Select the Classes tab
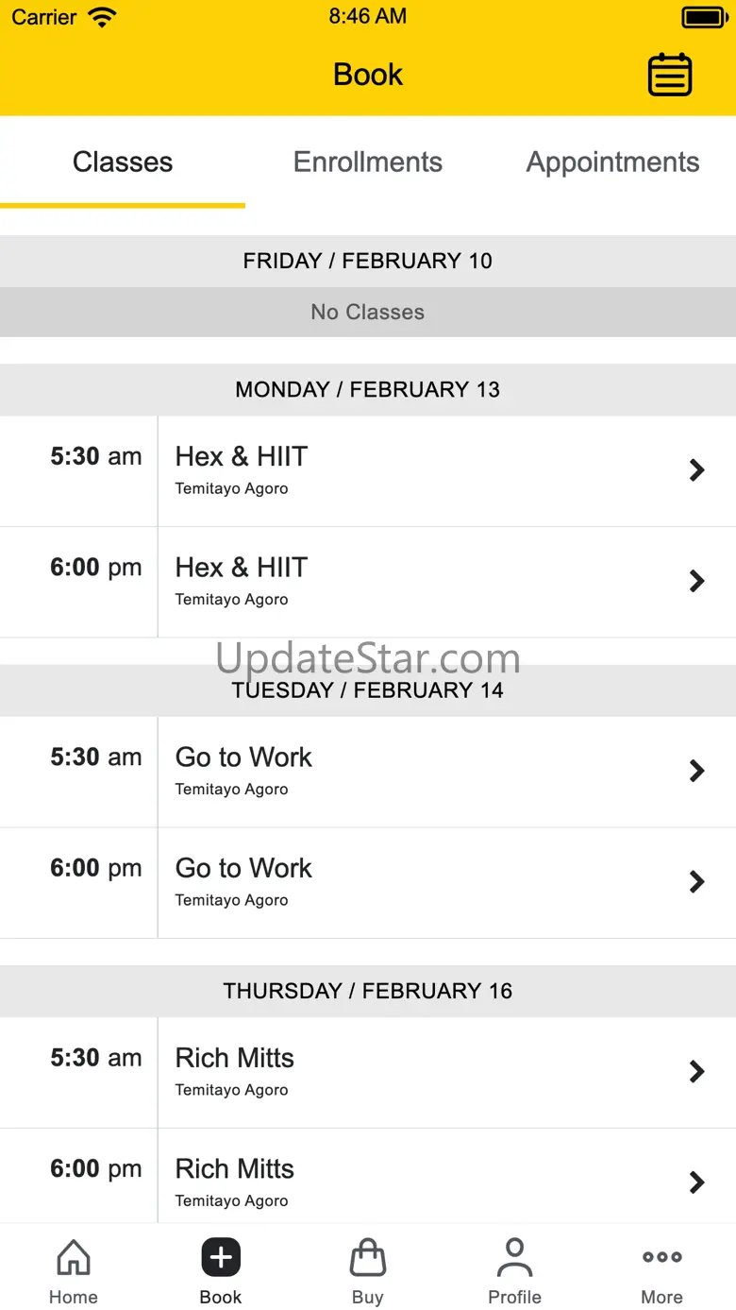 pos(123,162)
